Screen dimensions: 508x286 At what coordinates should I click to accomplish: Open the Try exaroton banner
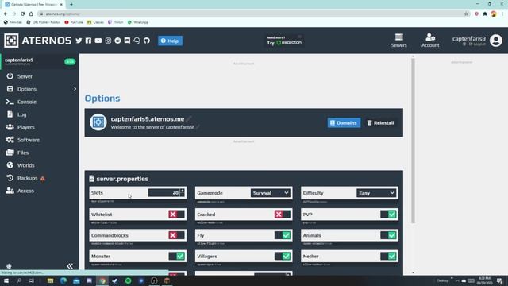[x=284, y=41]
